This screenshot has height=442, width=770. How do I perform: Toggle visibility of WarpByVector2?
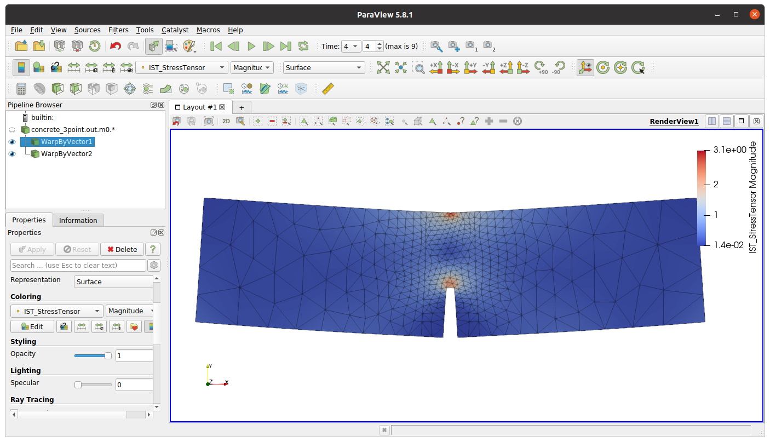click(12, 154)
